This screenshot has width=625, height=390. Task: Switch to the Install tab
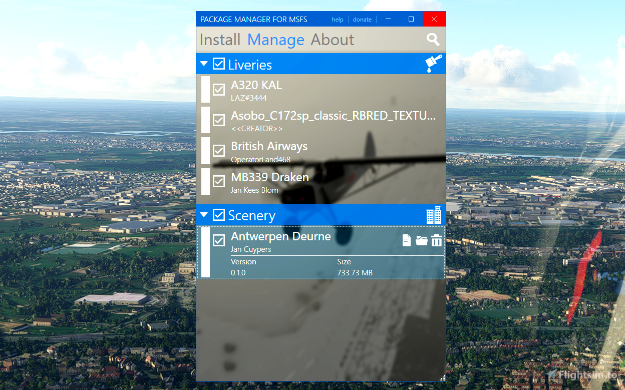pyautogui.click(x=220, y=40)
